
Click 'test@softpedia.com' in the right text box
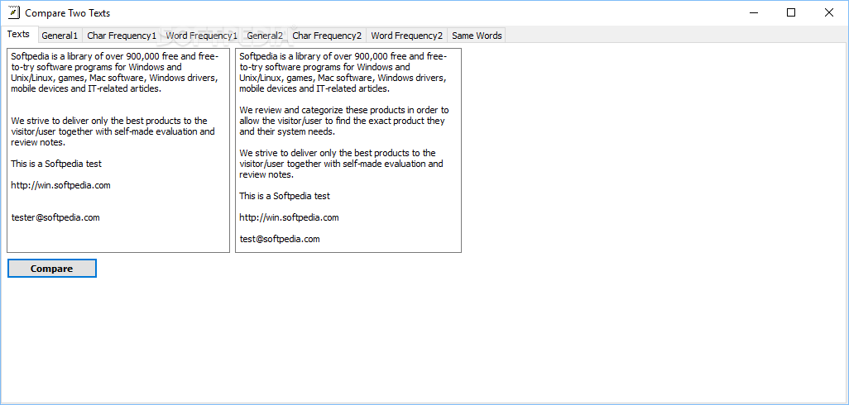click(280, 239)
